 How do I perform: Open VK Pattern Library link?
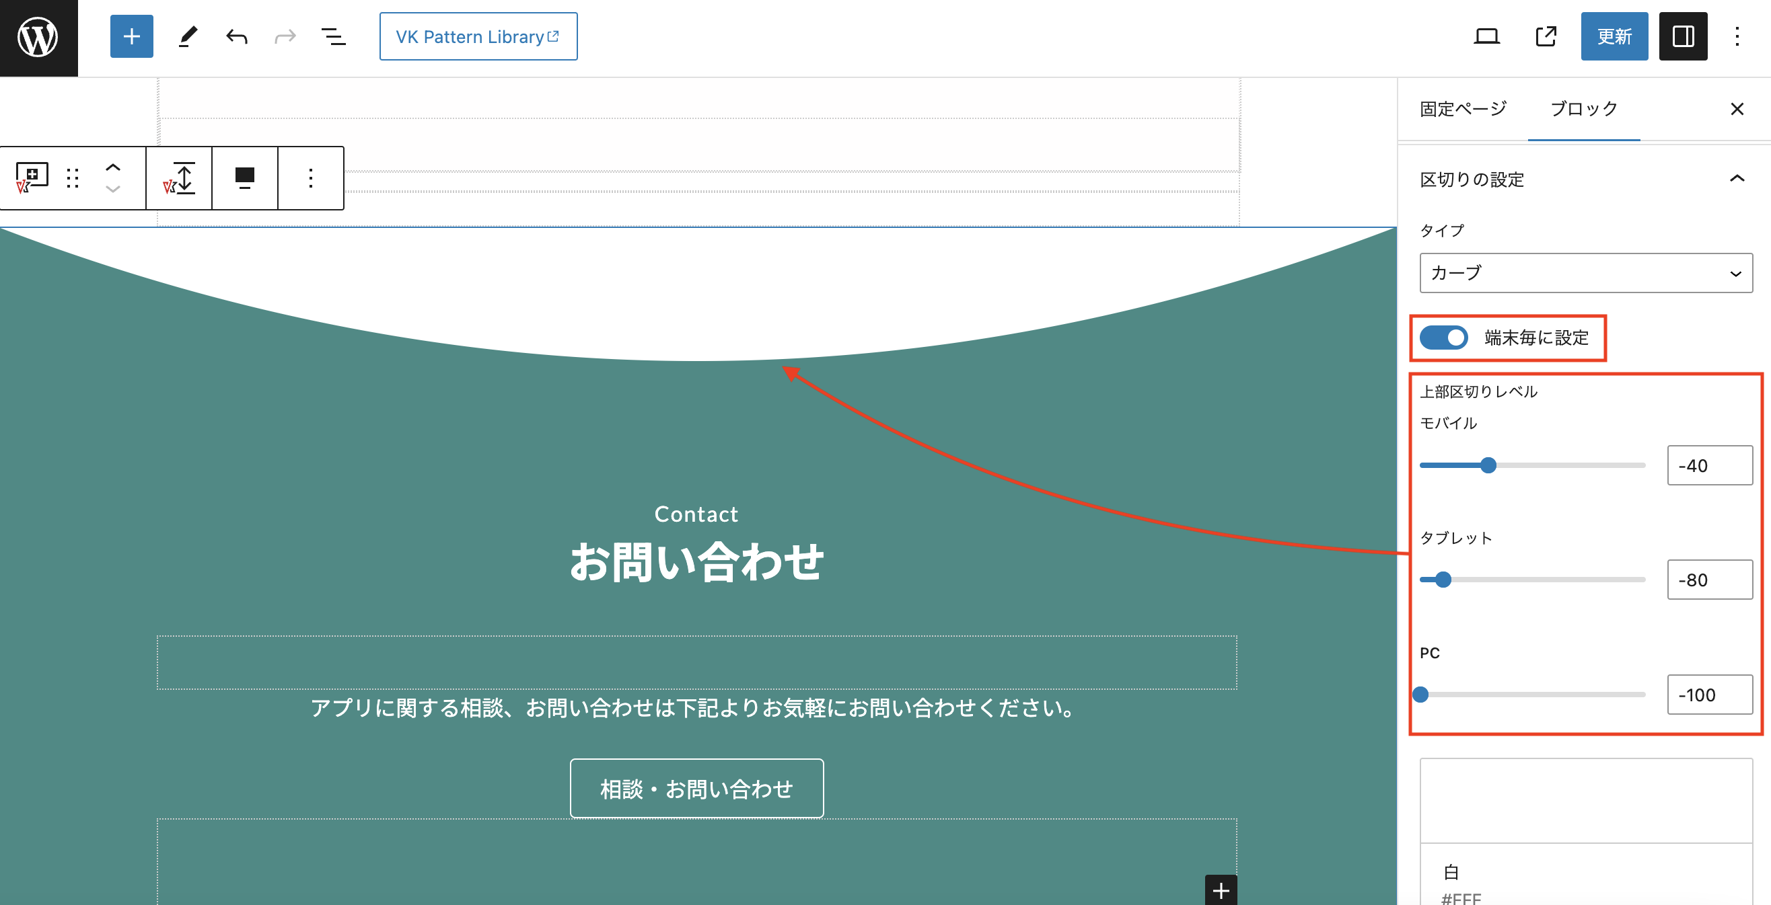pos(478,36)
